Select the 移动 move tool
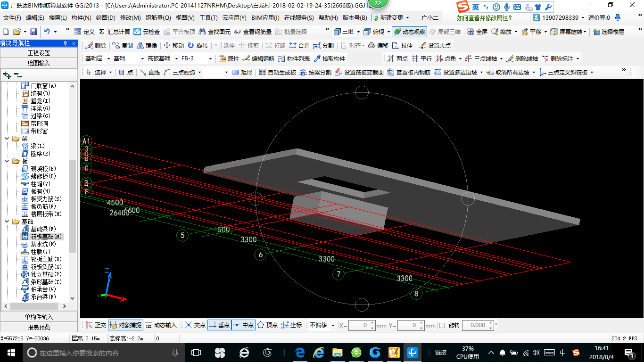Image resolution: width=644 pixels, height=362 pixels. pyautogui.click(x=173, y=45)
